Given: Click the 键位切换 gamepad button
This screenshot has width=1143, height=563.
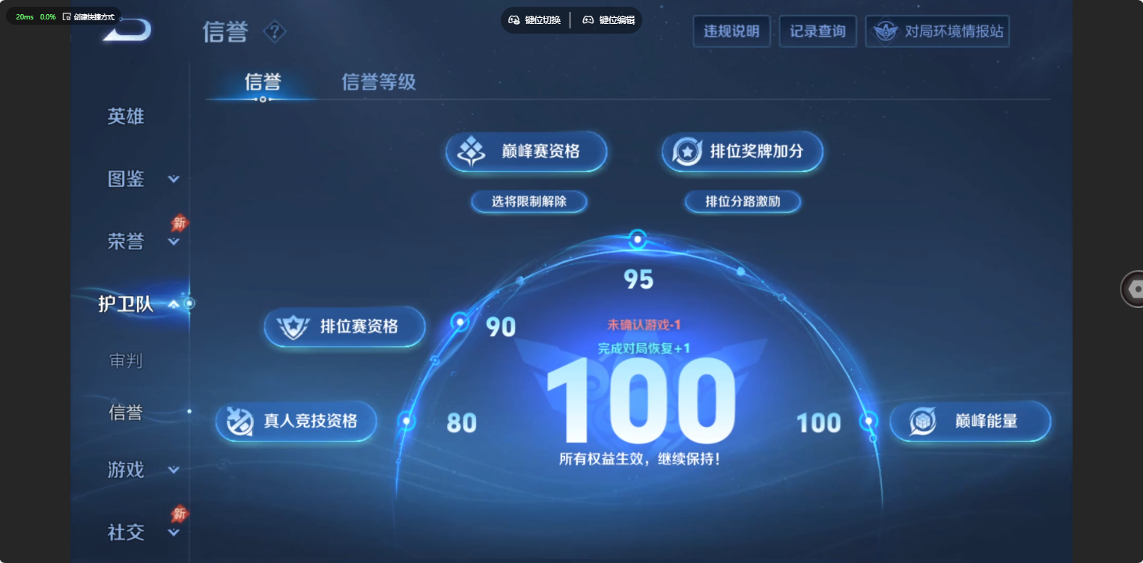Looking at the screenshot, I should click(535, 20).
